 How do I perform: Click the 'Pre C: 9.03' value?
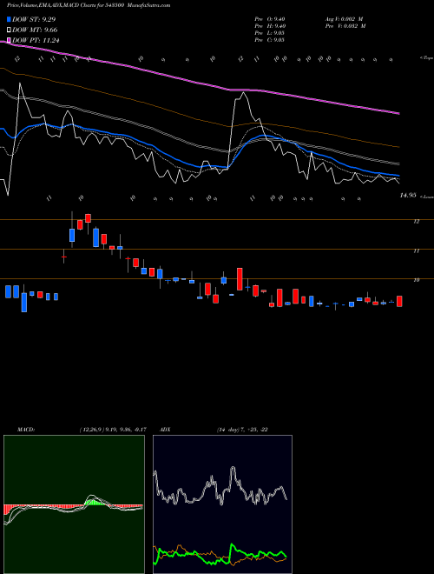coord(270,40)
